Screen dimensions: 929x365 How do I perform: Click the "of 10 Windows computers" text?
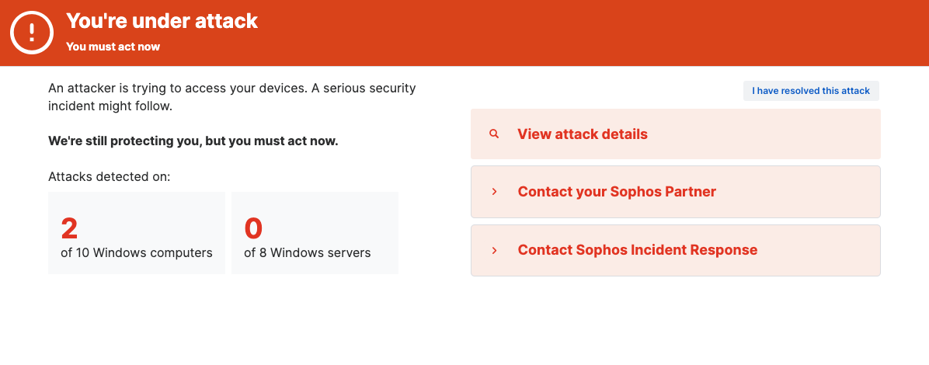click(137, 252)
